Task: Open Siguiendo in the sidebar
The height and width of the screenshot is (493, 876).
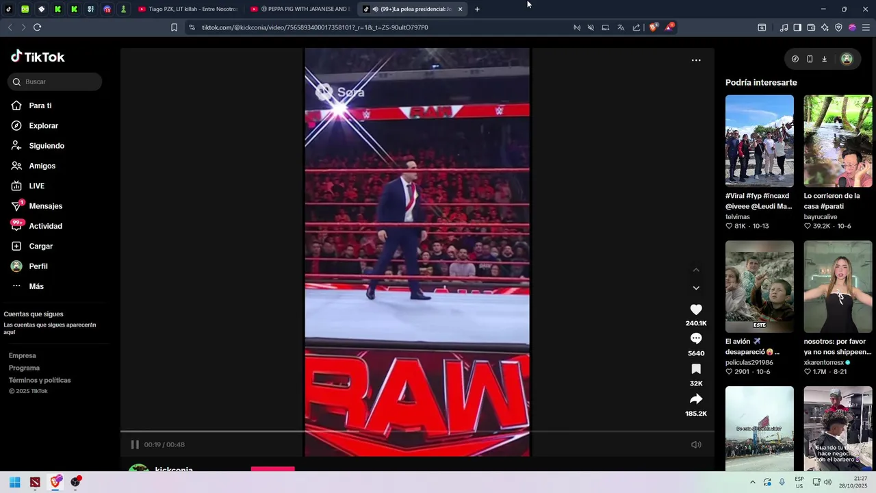Action: pos(38,146)
